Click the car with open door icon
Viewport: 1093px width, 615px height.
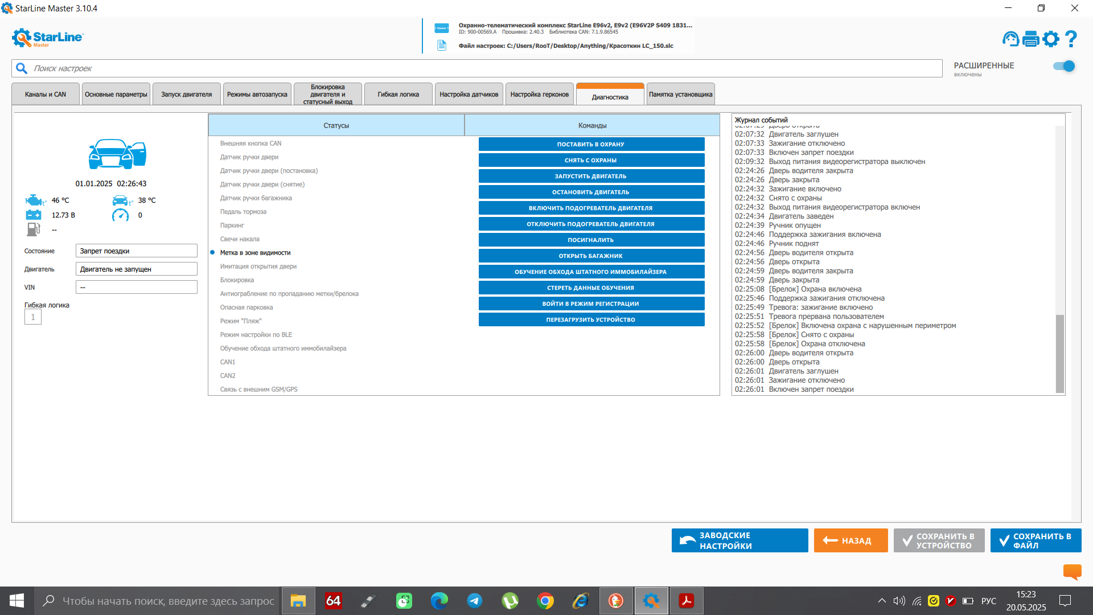click(x=117, y=154)
